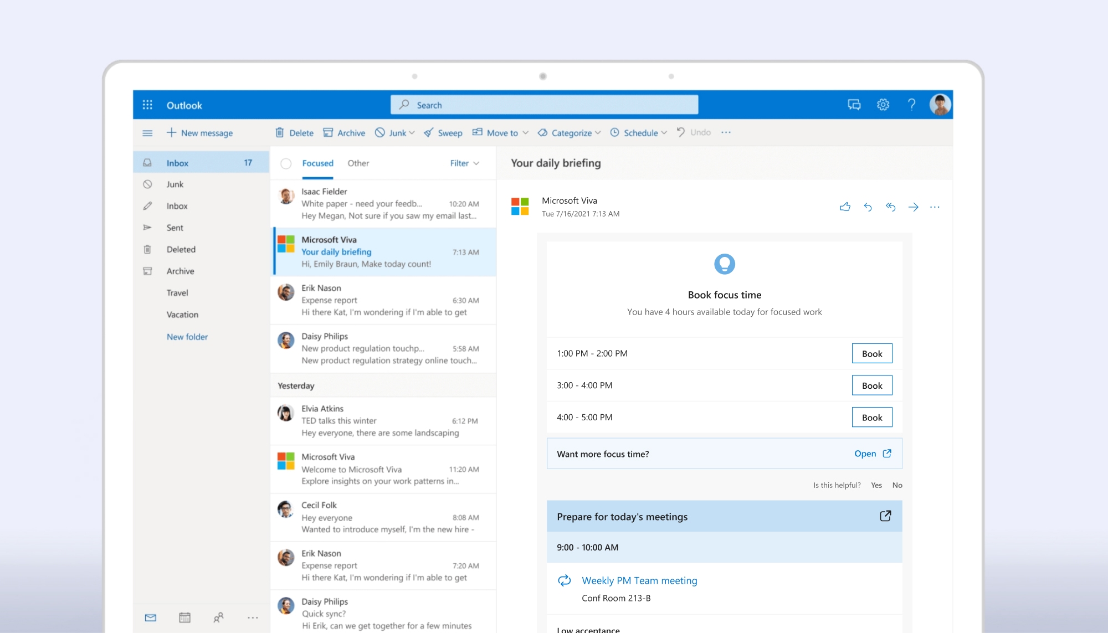Viewport: 1108px width, 633px height.
Task: Open the Weekly PM Team meeting link
Action: 639,580
